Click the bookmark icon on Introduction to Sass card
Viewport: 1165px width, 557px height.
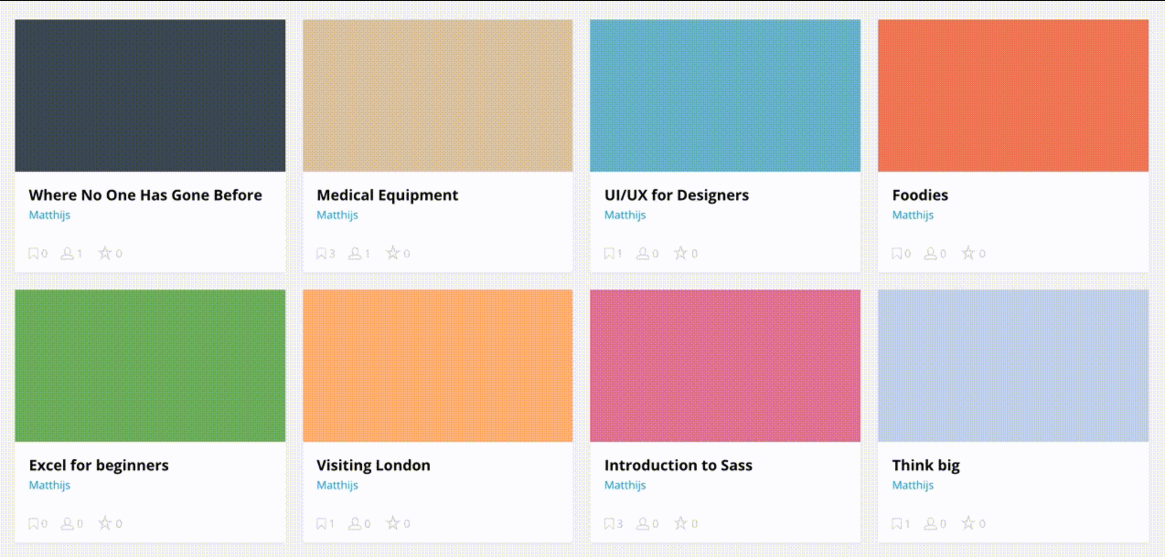pos(609,524)
